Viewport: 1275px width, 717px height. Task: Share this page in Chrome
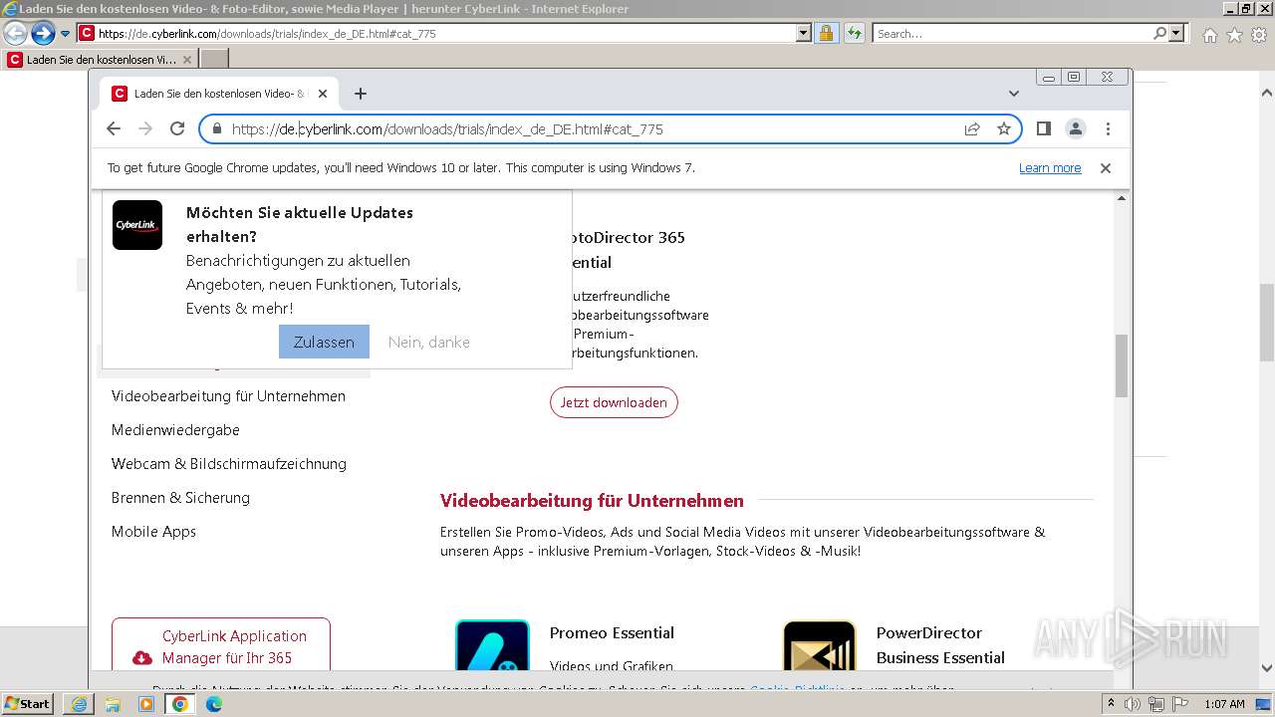tap(972, 128)
